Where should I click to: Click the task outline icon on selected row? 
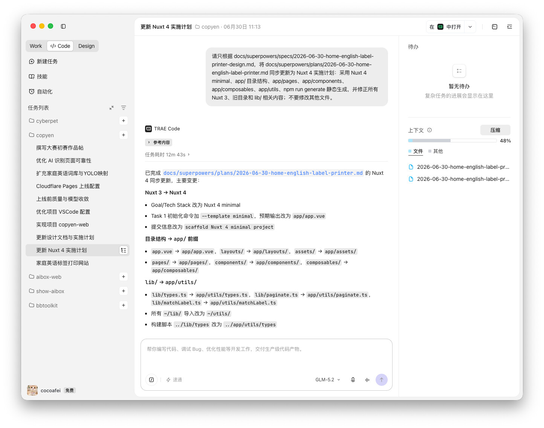(x=124, y=250)
